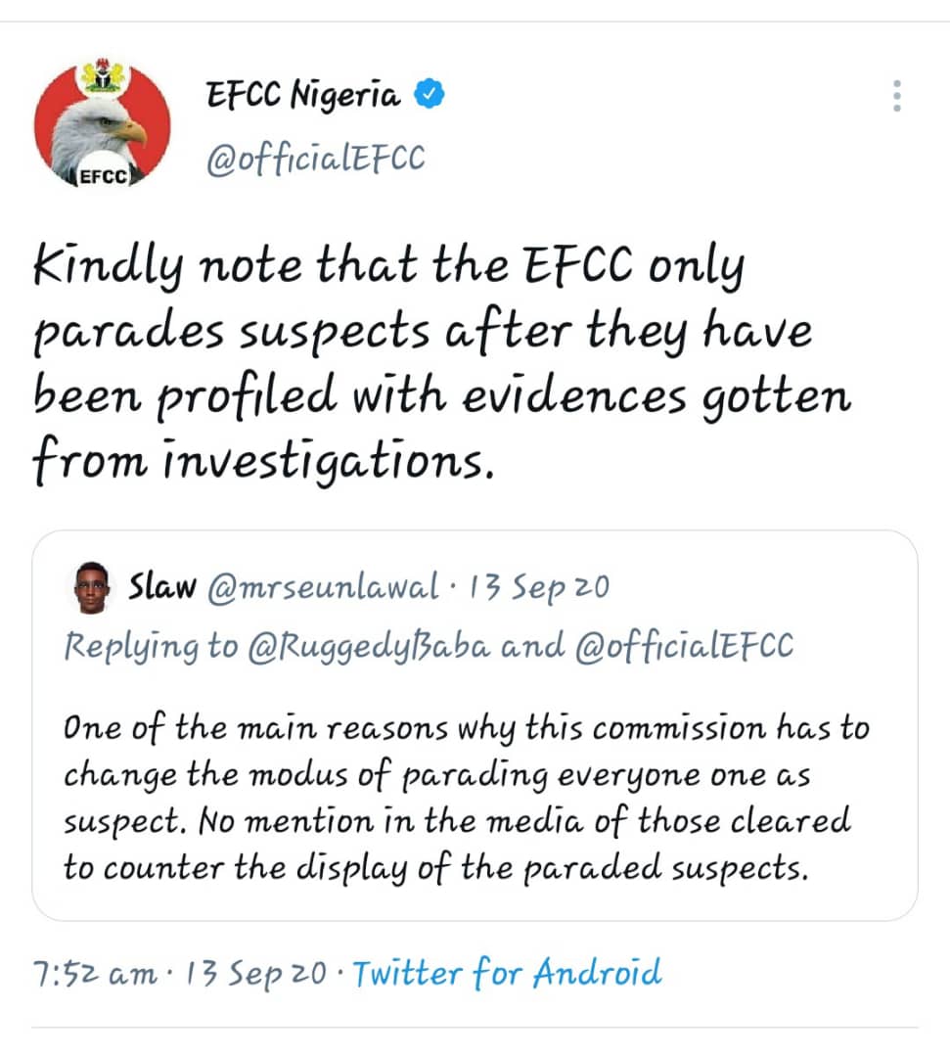Open the @mrseunlawal handle
The height and width of the screenshot is (1057, 950).
pos(322,587)
